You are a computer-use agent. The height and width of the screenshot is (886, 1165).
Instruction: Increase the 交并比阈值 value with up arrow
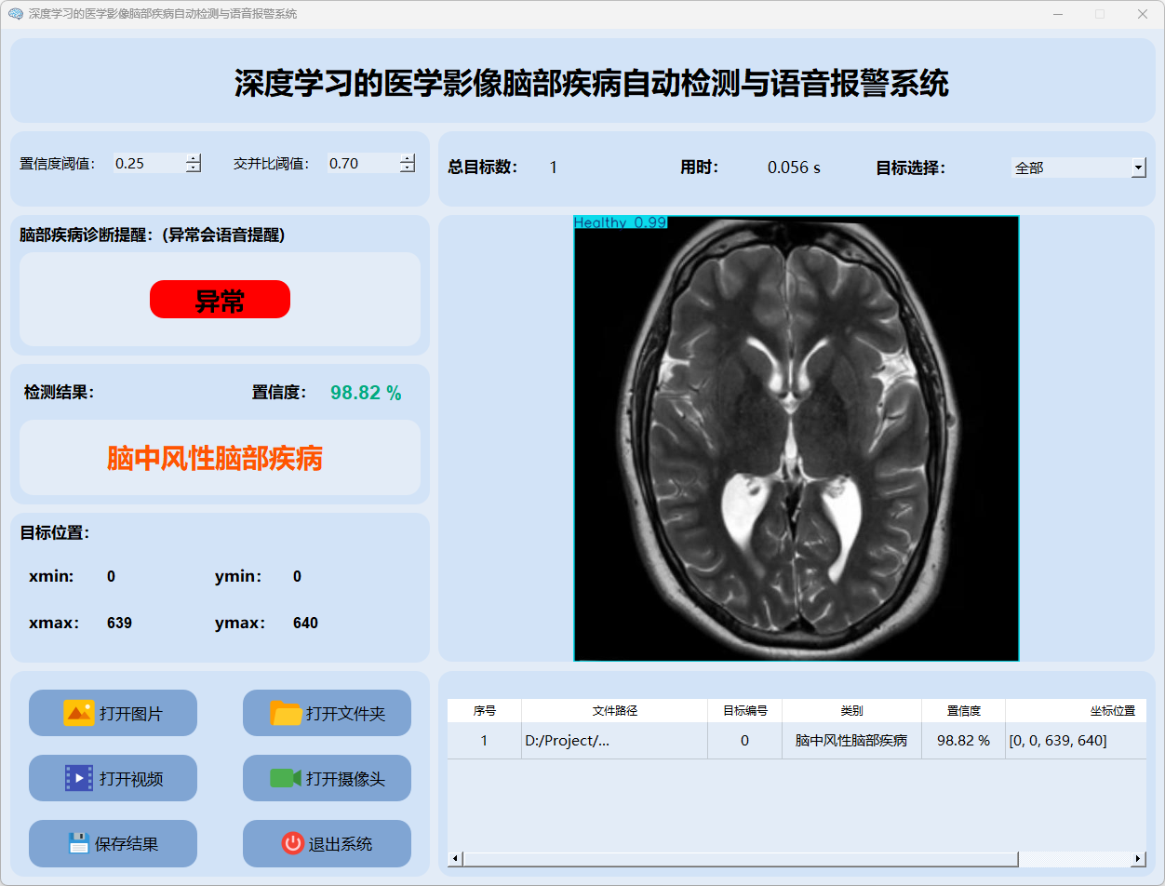408,158
